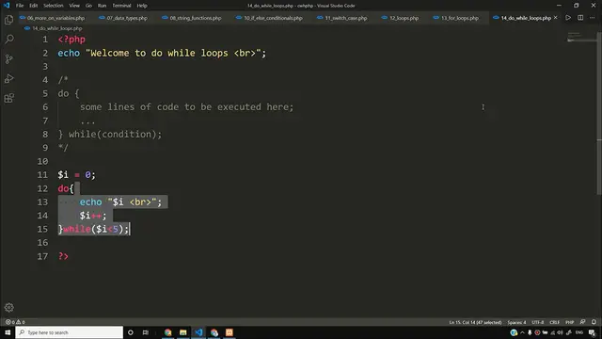
Task: Click the microphone icon in system tray
Action: (x=530, y=332)
